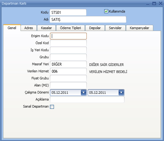
Task: Select the Ödeme Tipleri tab
Action: click(71, 28)
